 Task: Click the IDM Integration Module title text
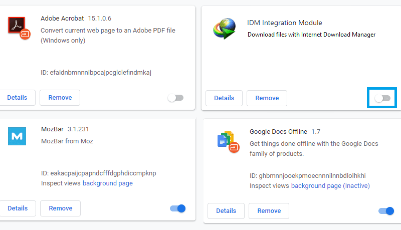[x=284, y=23]
